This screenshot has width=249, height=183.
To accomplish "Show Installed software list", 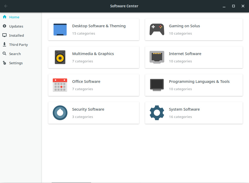I will pyautogui.click(x=16, y=35).
